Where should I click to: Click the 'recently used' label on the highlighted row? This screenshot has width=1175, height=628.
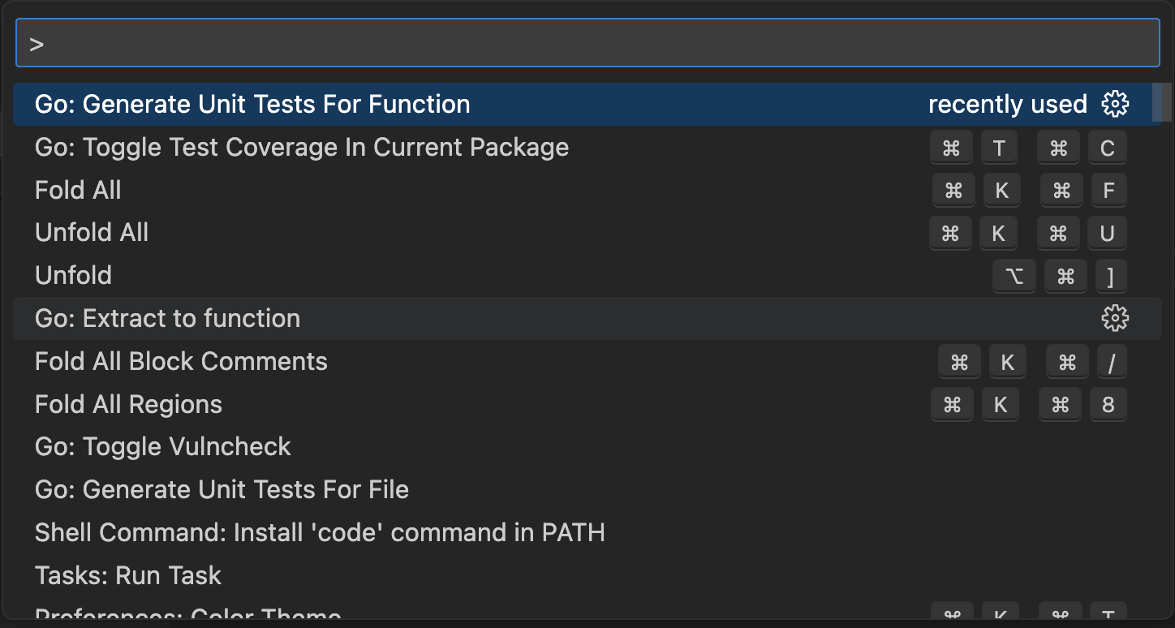point(1007,104)
